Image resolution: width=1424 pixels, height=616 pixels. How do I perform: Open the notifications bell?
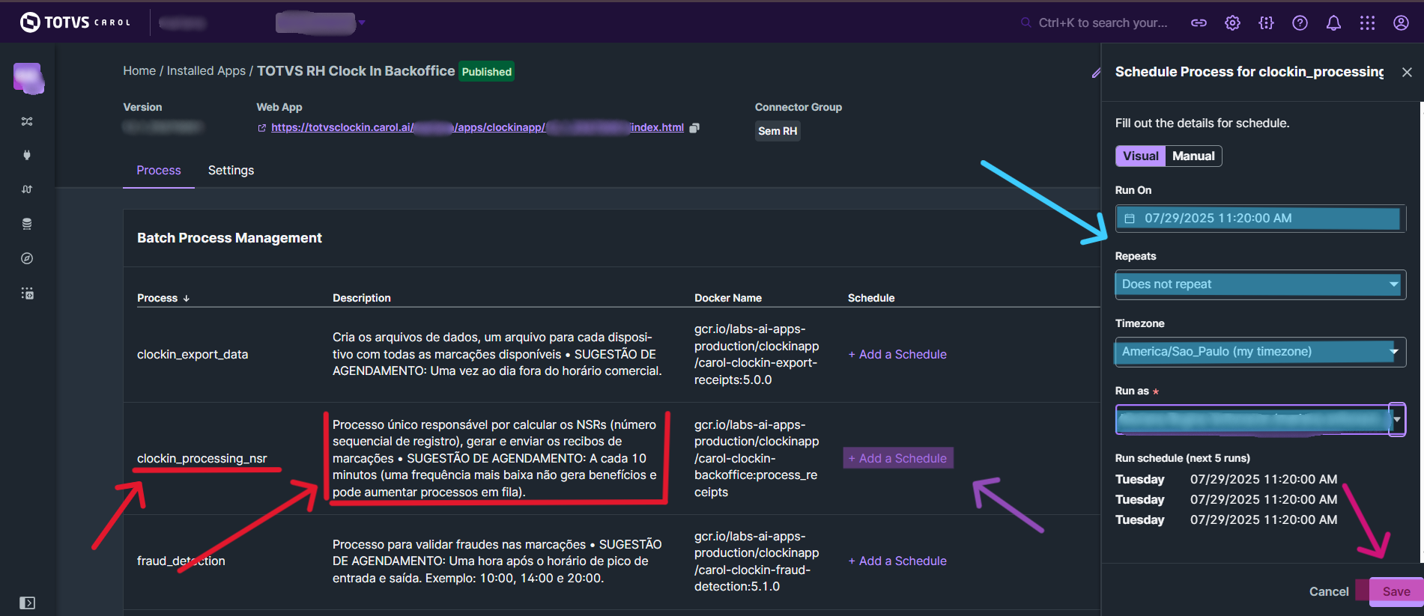pyautogui.click(x=1333, y=23)
